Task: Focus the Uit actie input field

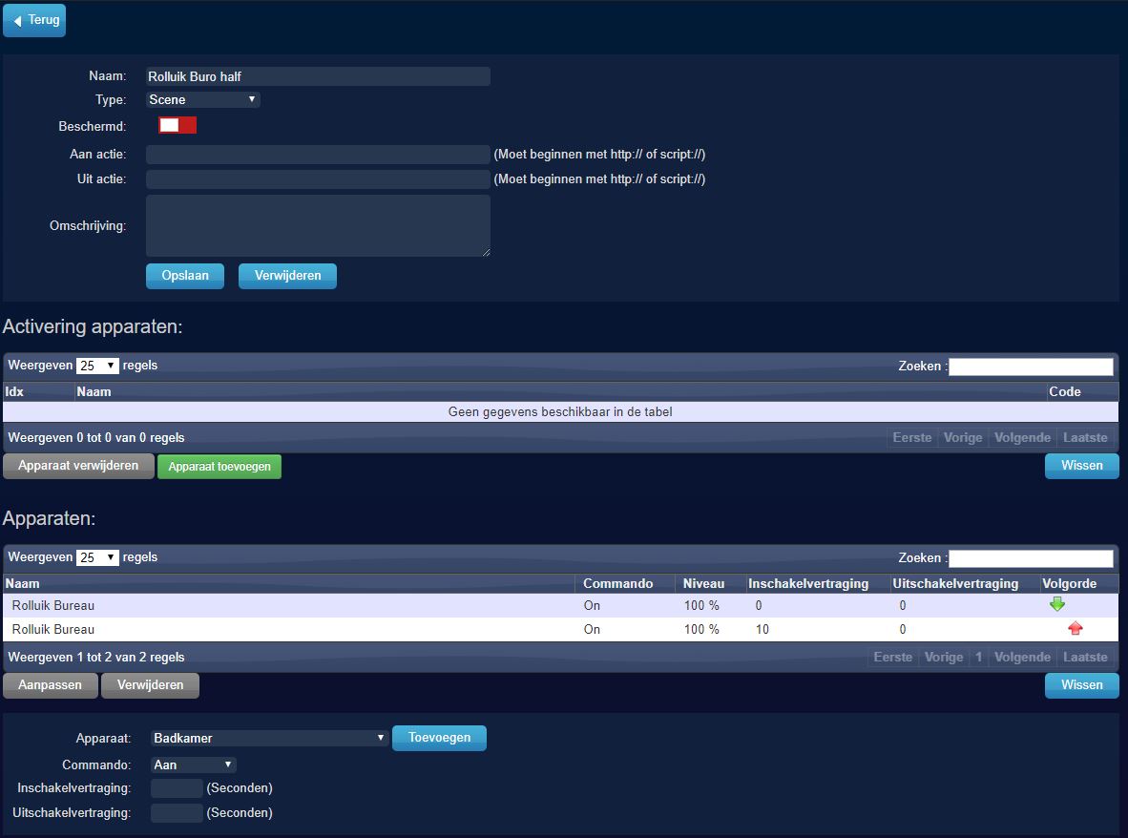Action: [318, 179]
